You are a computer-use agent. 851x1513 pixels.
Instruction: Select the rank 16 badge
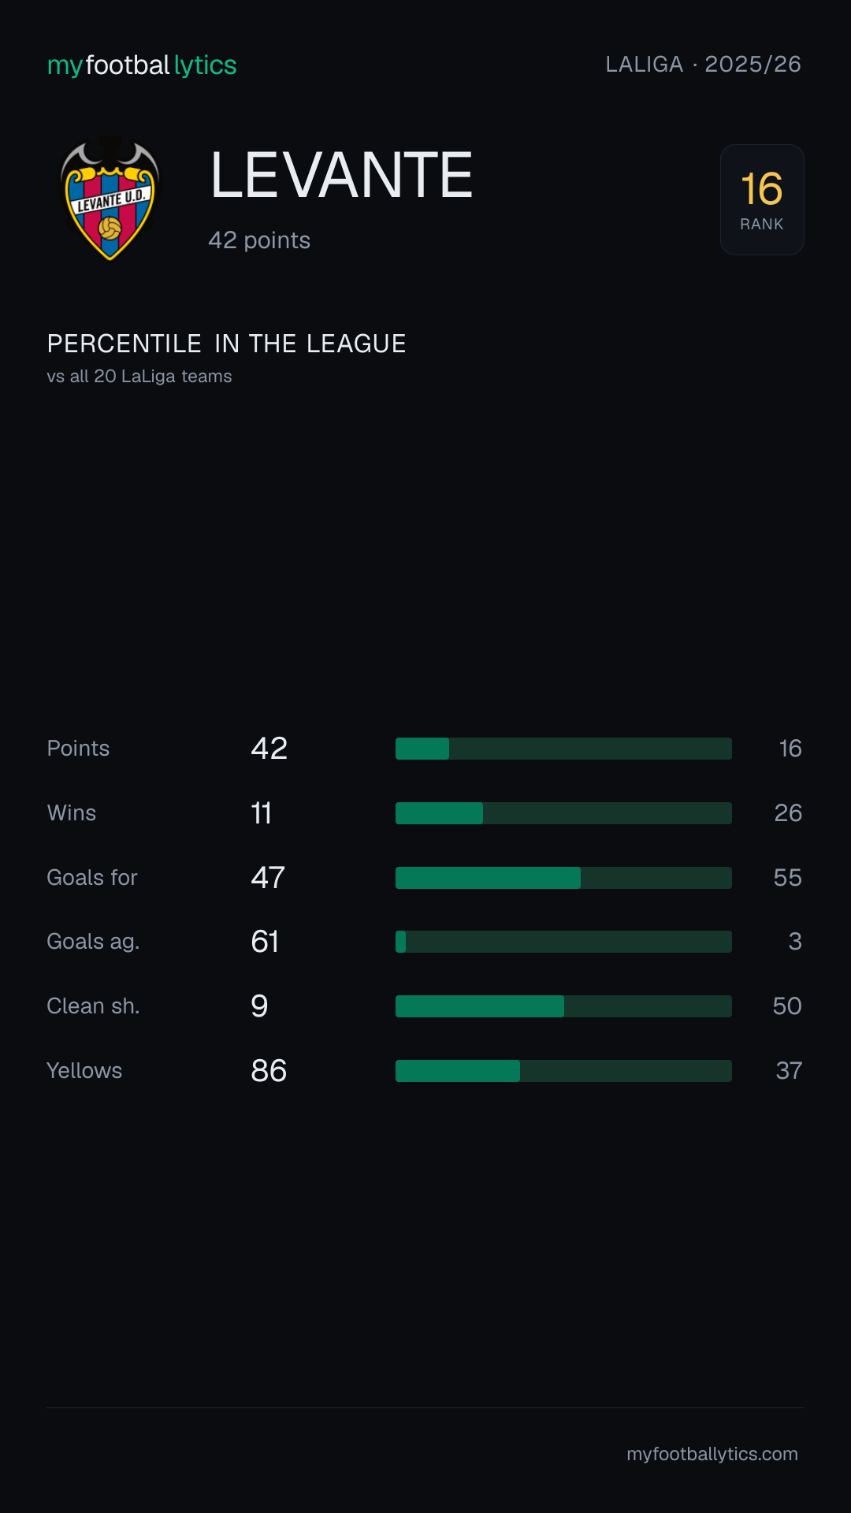[x=762, y=199]
